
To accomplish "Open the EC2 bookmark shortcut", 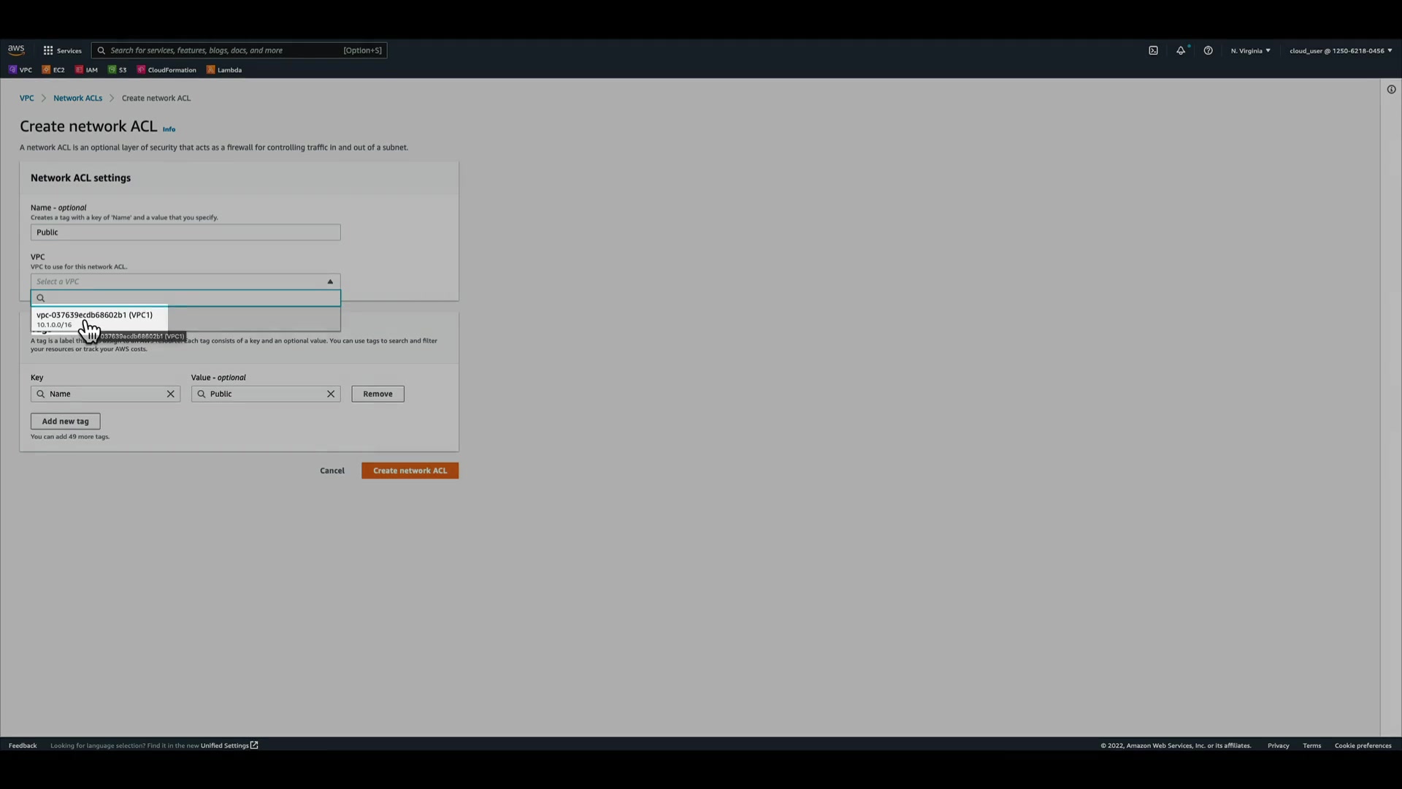I will click(53, 70).
